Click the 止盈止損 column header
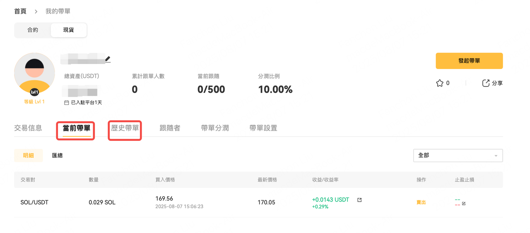The height and width of the screenshot is (233, 530). (465, 180)
